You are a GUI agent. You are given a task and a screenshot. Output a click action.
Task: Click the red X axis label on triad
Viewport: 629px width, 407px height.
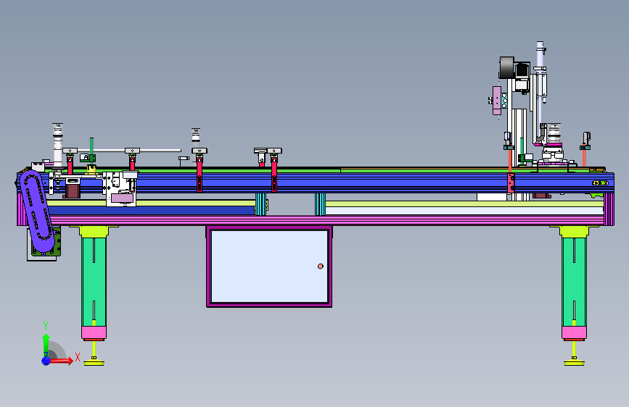pyautogui.click(x=78, y=357)
